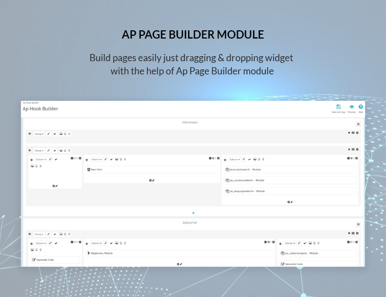
Task: Open Column dropdown above Megamenu Module
Action: tap(96, 244)
